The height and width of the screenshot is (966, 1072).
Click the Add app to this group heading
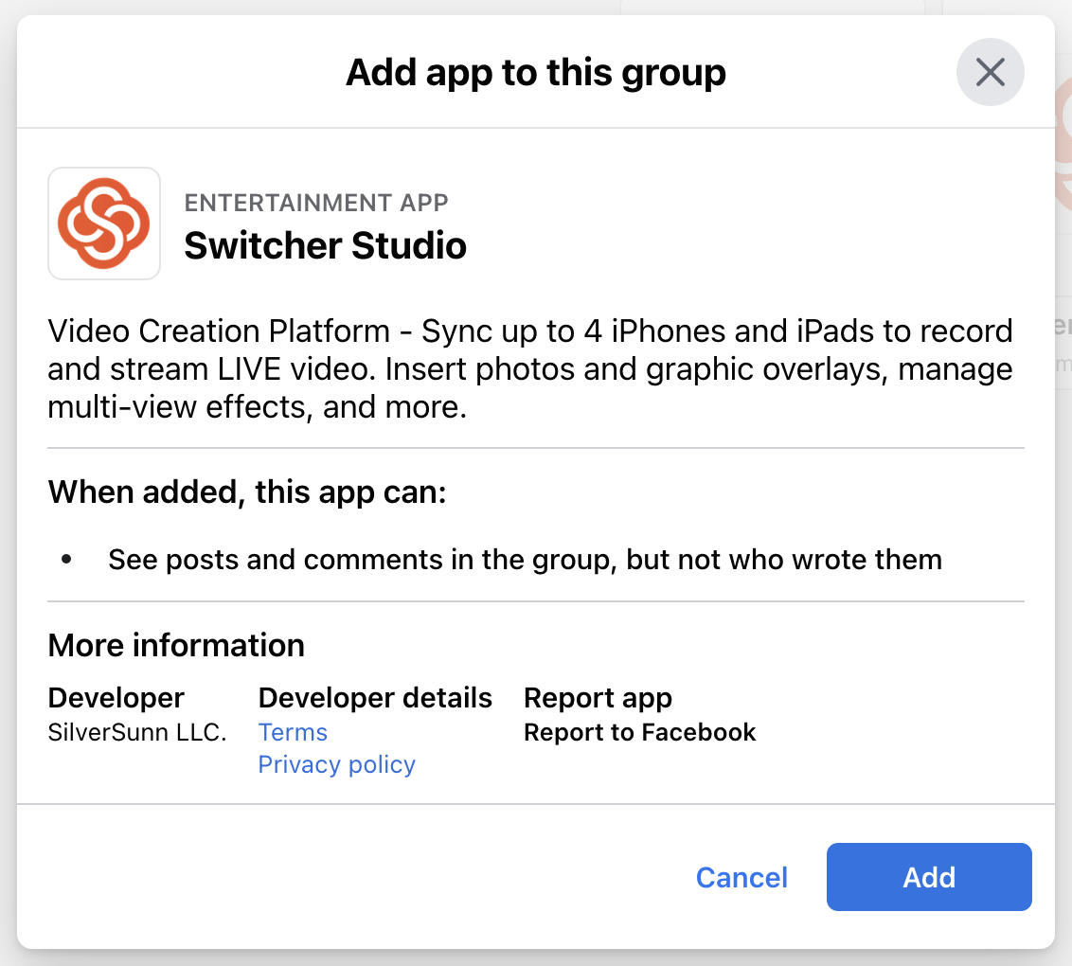[x=536, y=71]
